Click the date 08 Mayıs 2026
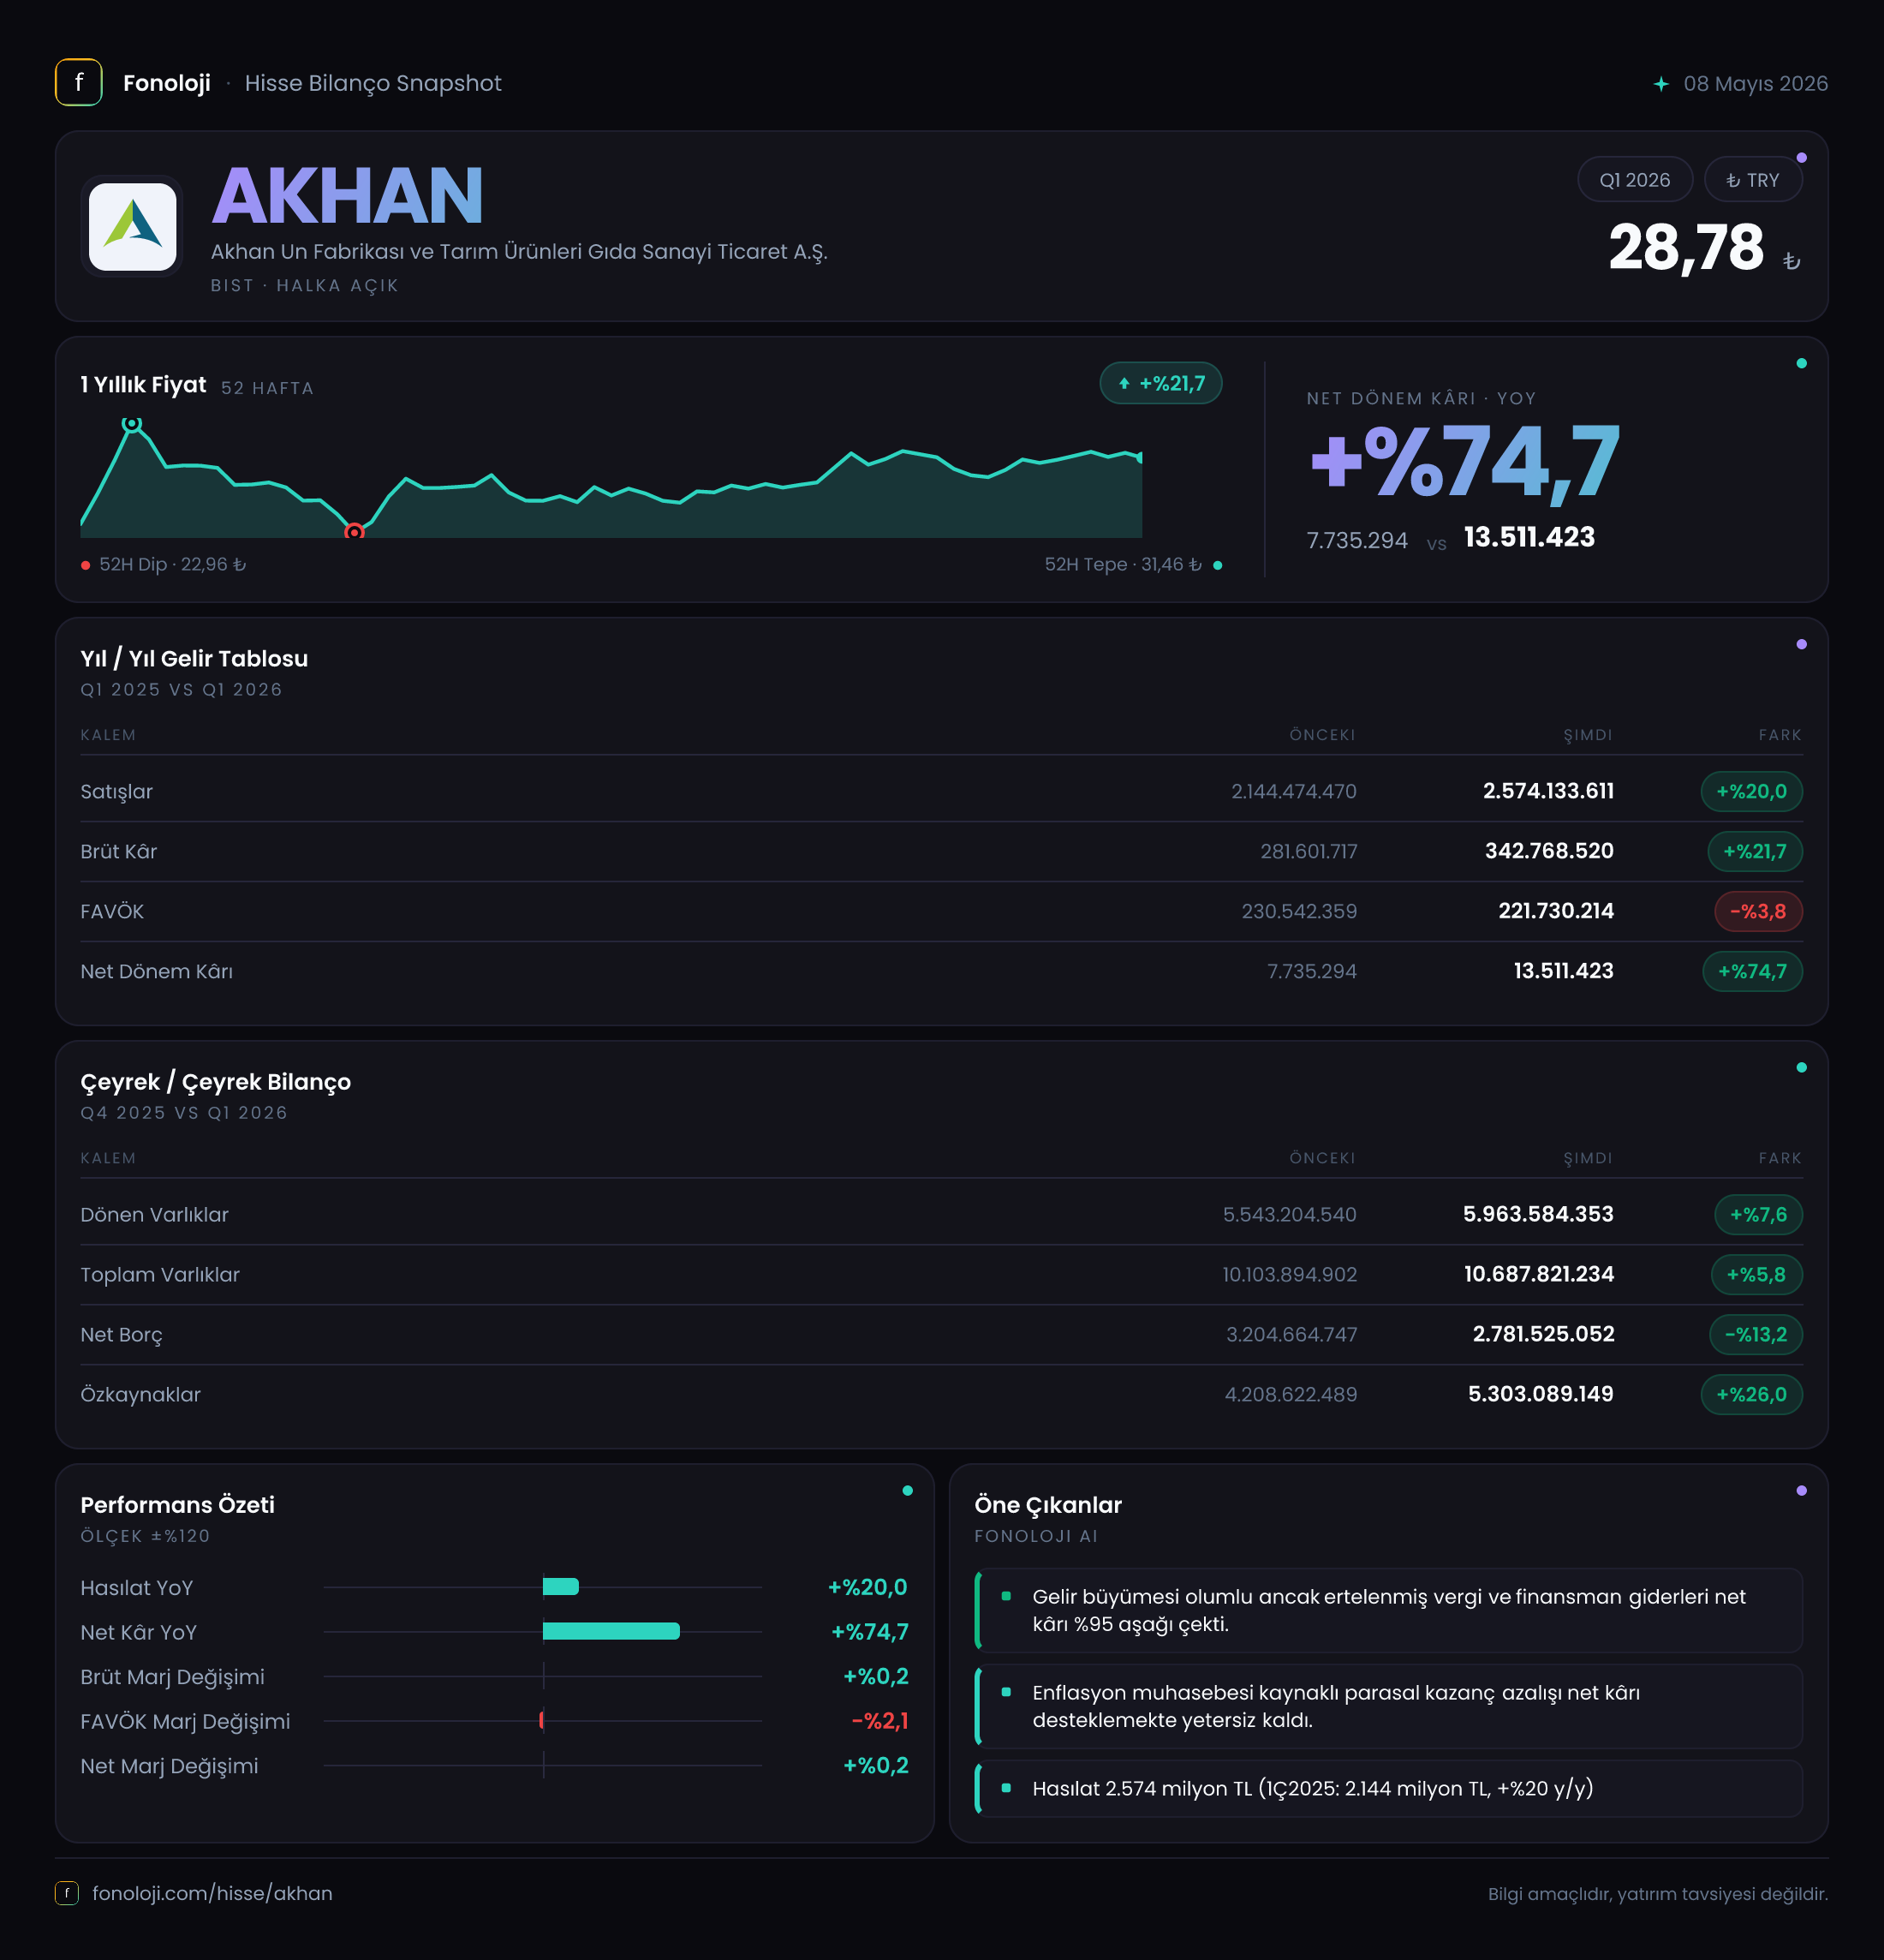 click(1755, 84)
